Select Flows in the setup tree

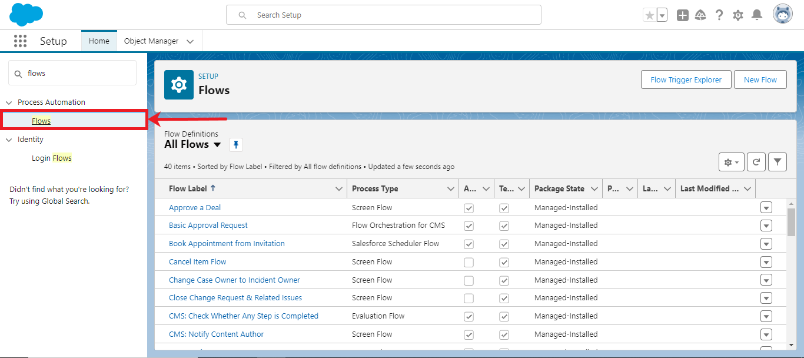41,121
